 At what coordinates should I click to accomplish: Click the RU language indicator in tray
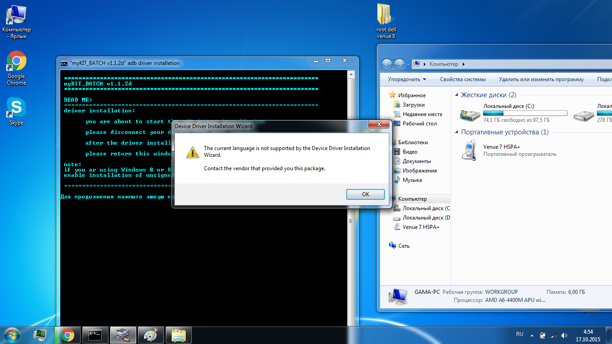520,334
